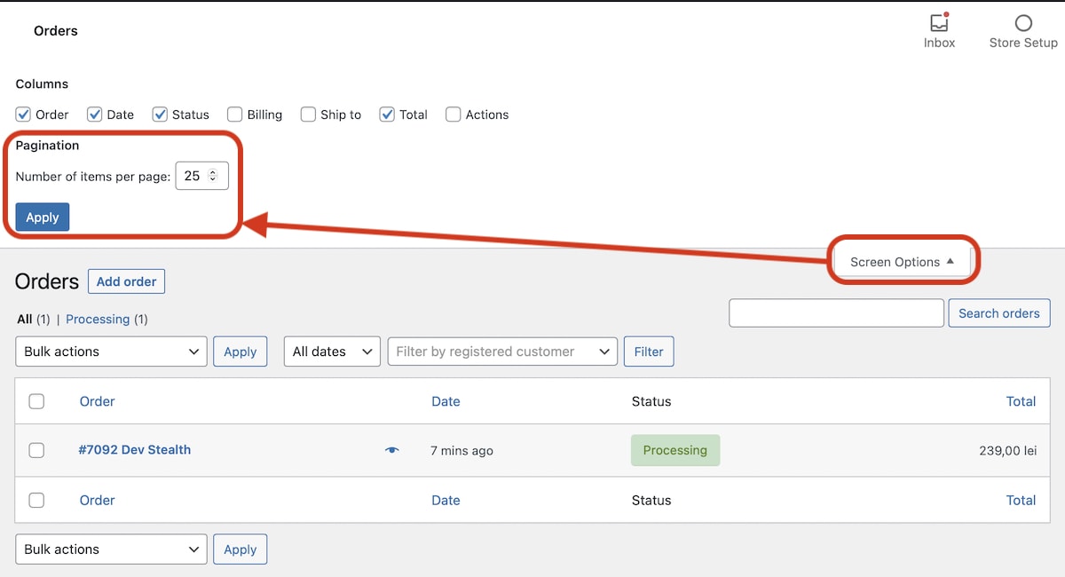1065x577 pixels.
Task: Enable the Billing column checkbox
Action: [235, 115]
